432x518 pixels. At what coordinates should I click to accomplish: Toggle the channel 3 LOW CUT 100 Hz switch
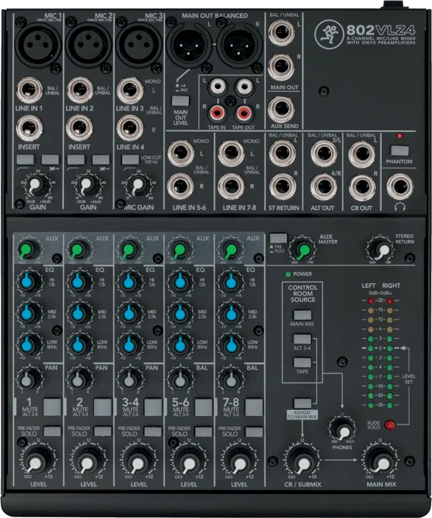pos(130,160)
